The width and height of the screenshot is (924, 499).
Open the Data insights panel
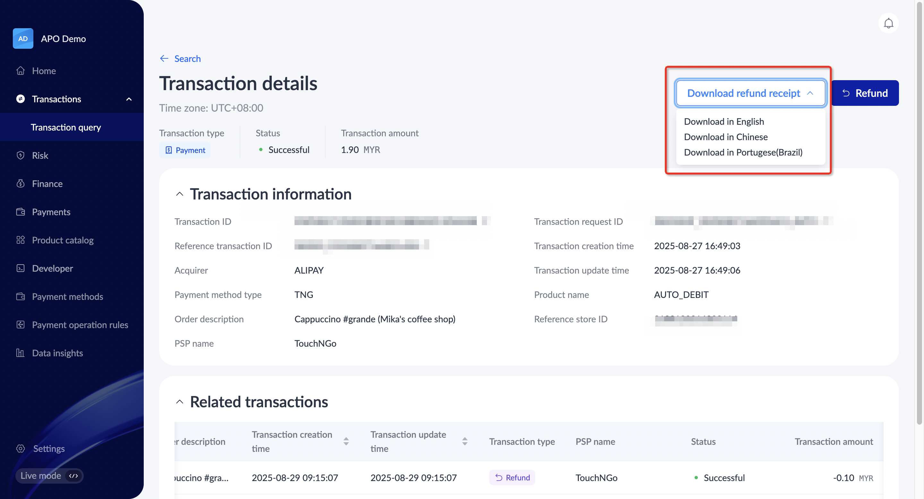pos(57,353)
